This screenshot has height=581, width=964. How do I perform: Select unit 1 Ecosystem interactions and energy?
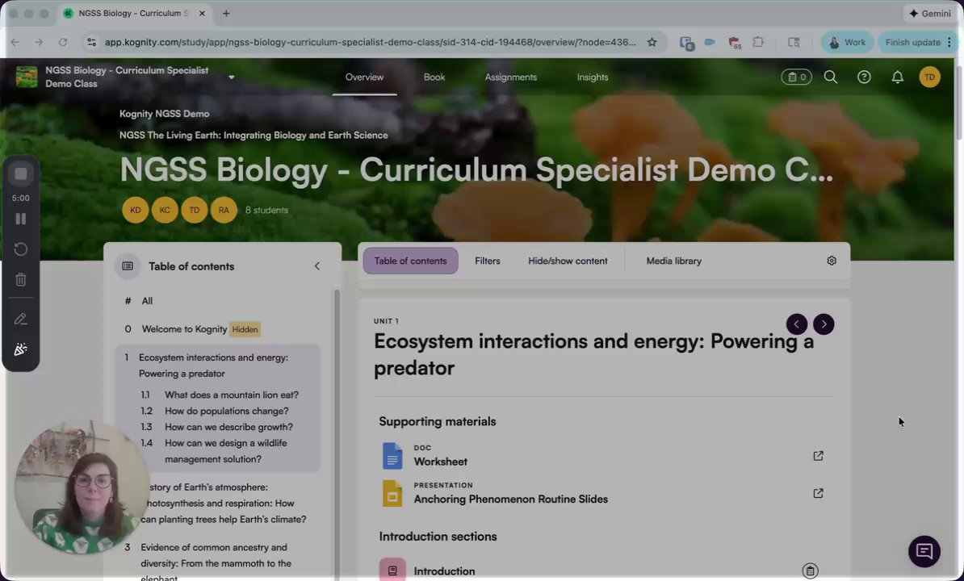(213, 366)
